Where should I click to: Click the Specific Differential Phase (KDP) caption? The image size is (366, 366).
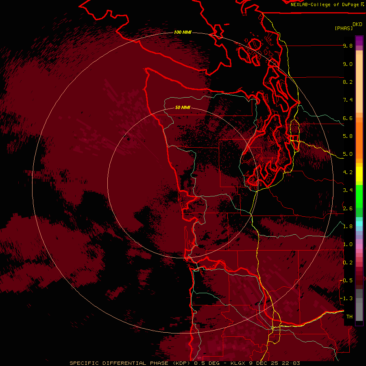coord(130,363)
